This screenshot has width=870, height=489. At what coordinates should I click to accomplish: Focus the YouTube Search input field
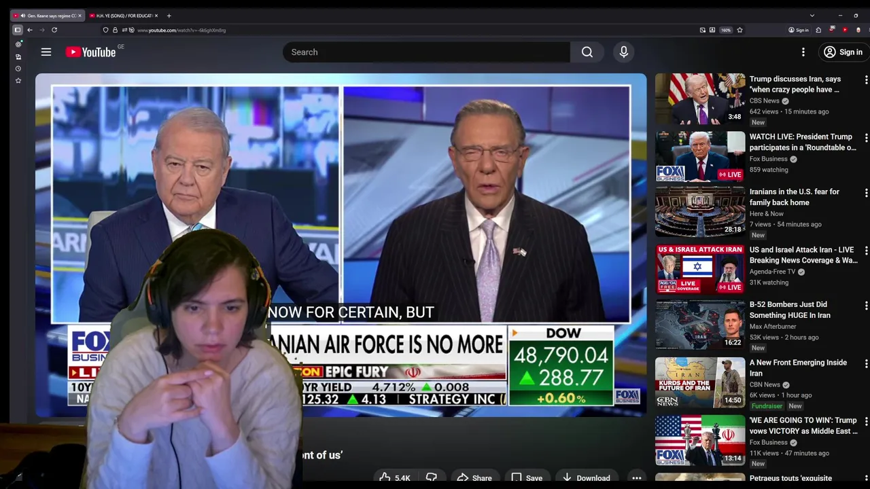point(427,52)
